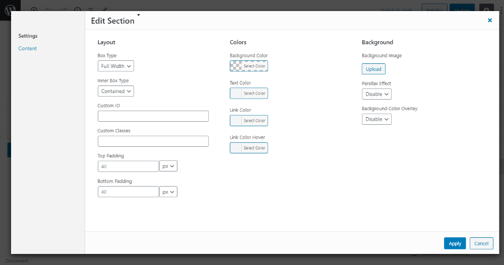Upload a background image
Viewport: 504px width, 265px height.
[373, 69]
